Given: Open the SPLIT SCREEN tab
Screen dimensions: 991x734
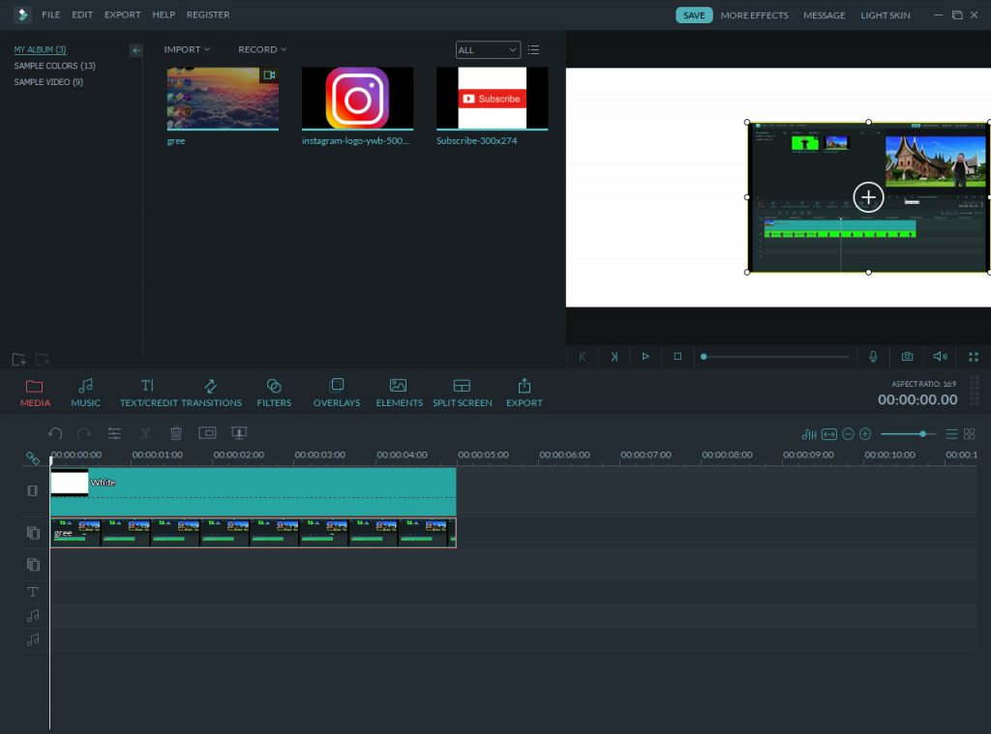Looking at the screenshot, I should pos(462,393).
